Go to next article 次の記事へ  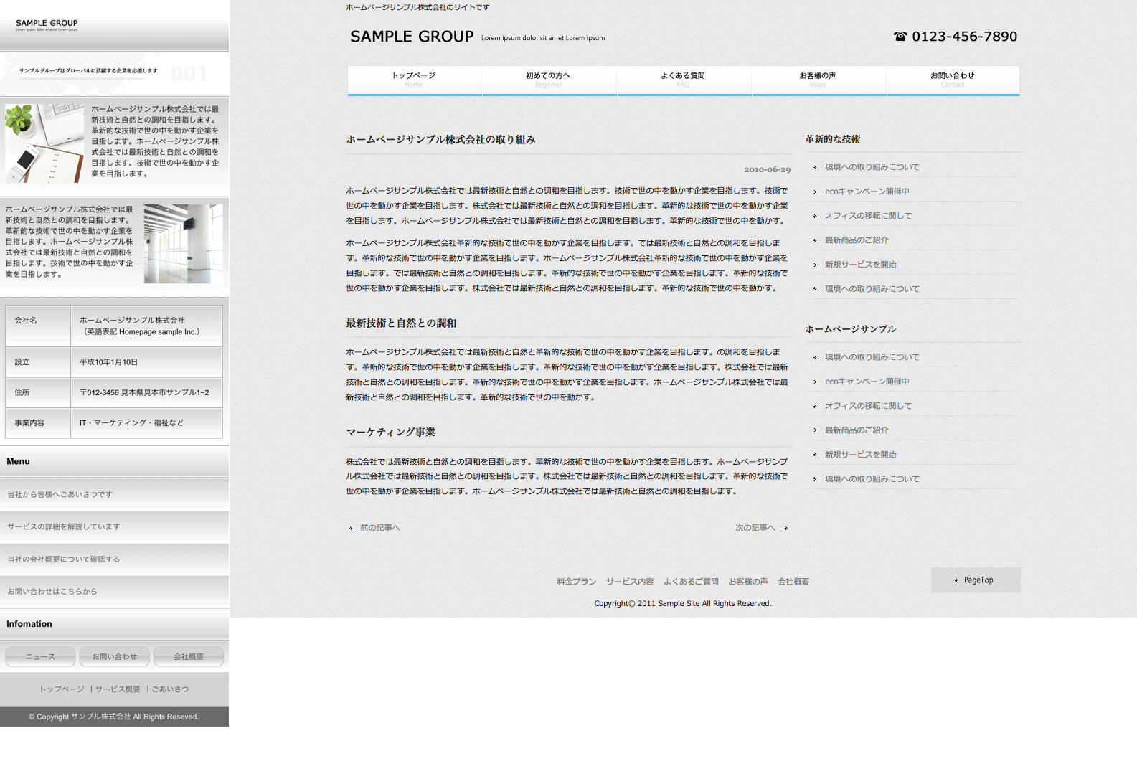pyautogui.click(x=755, y=528)
